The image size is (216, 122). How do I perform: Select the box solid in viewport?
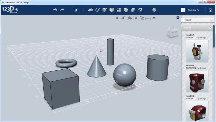61,89
